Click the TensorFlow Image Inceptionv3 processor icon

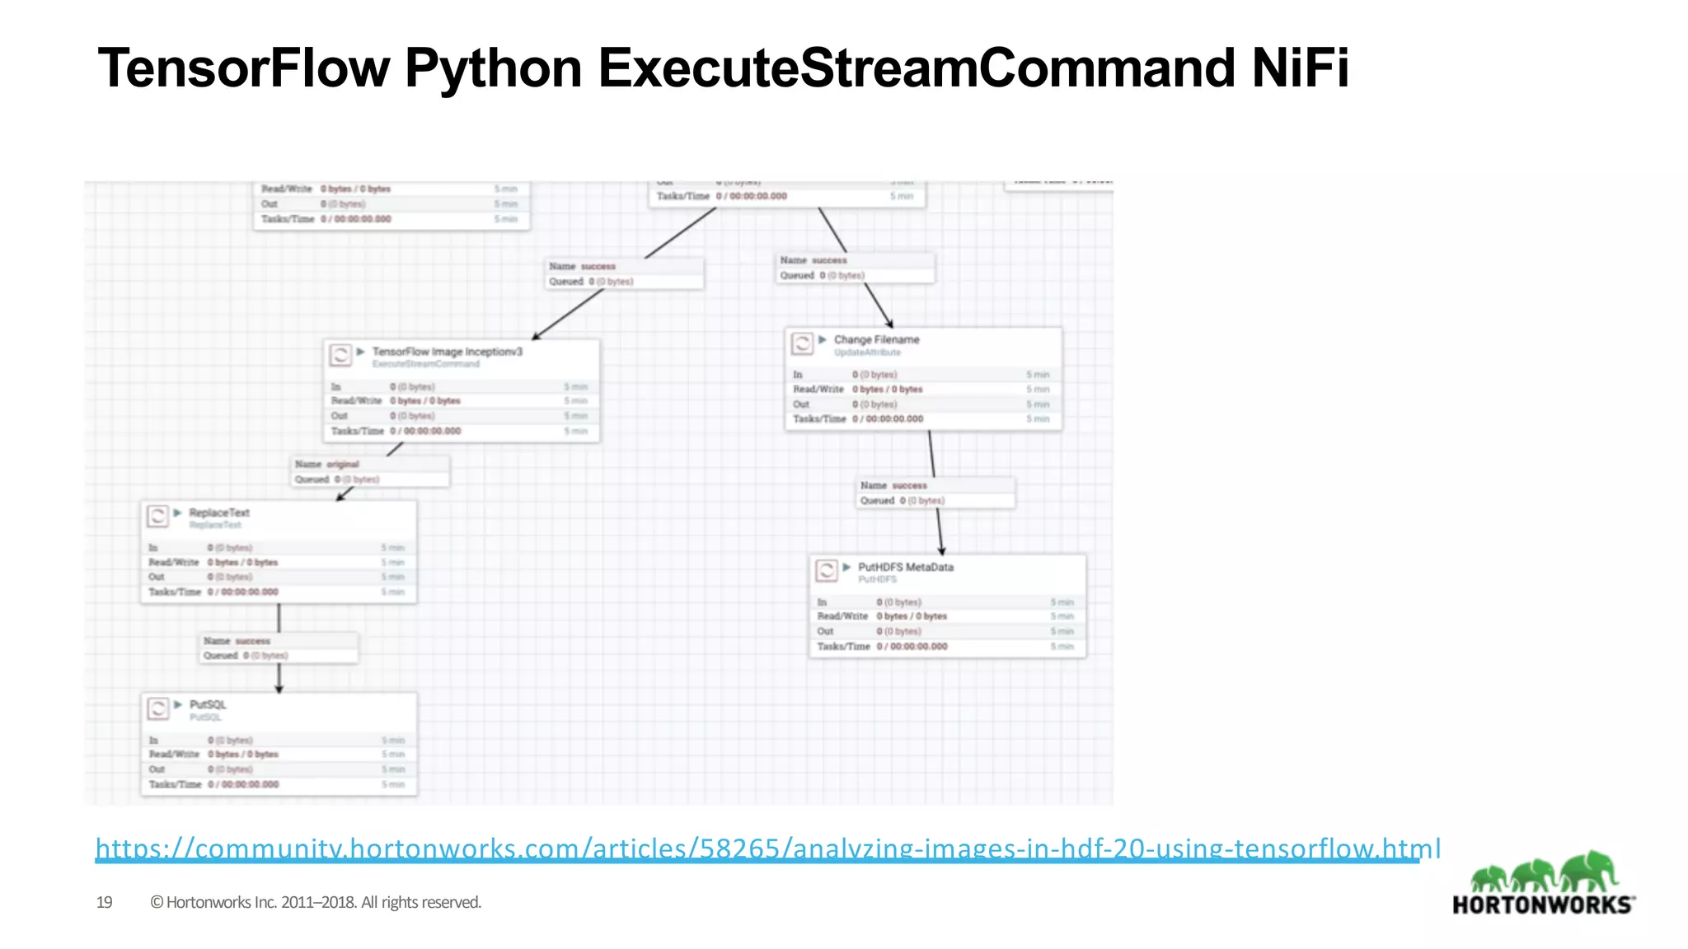point(340,355)
